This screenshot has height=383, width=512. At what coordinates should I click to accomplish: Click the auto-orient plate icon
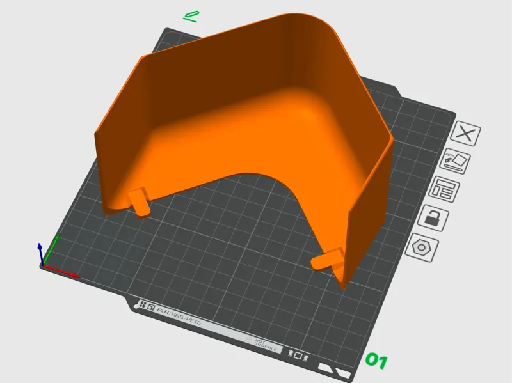point(455,161)
